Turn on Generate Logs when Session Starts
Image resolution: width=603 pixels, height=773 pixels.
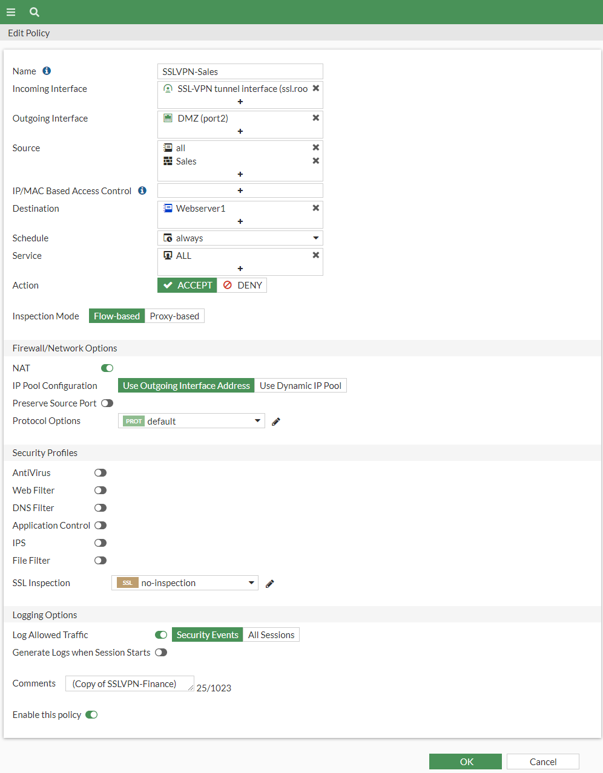pos(161,652)
